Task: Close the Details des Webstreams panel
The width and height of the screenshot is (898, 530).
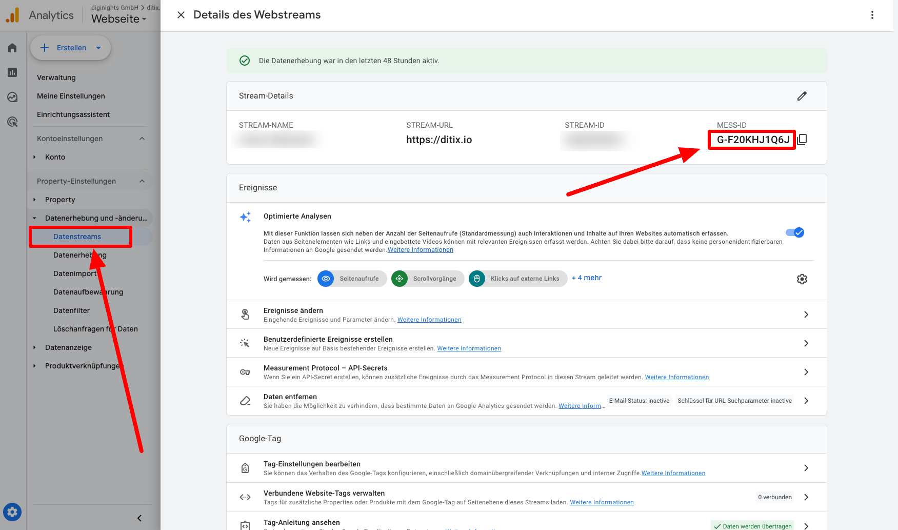Action: coord(181,15)
